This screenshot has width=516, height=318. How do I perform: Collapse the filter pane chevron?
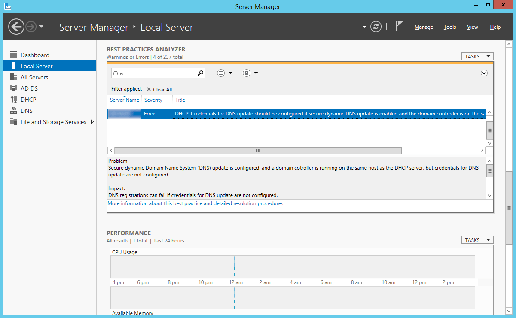tap(484, 73)
